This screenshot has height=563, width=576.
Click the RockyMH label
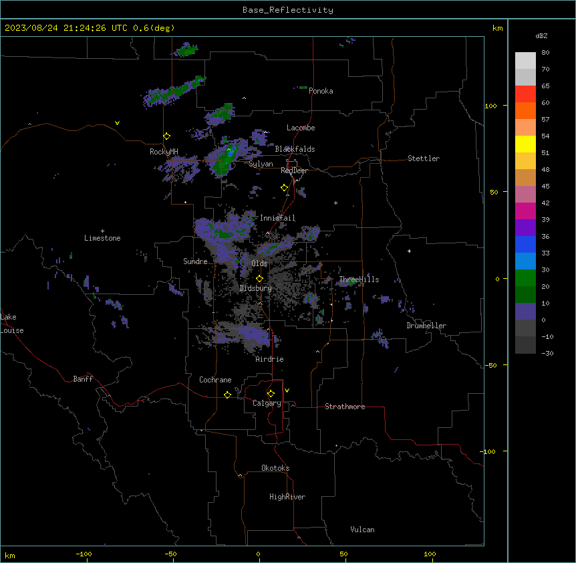click(x=164, y=152)
